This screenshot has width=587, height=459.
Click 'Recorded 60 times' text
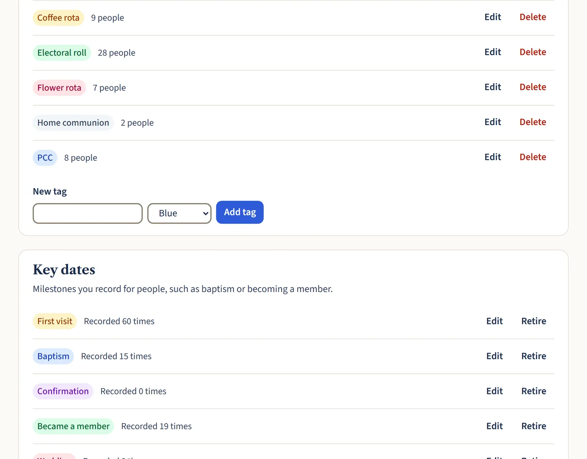coord(119,321)
